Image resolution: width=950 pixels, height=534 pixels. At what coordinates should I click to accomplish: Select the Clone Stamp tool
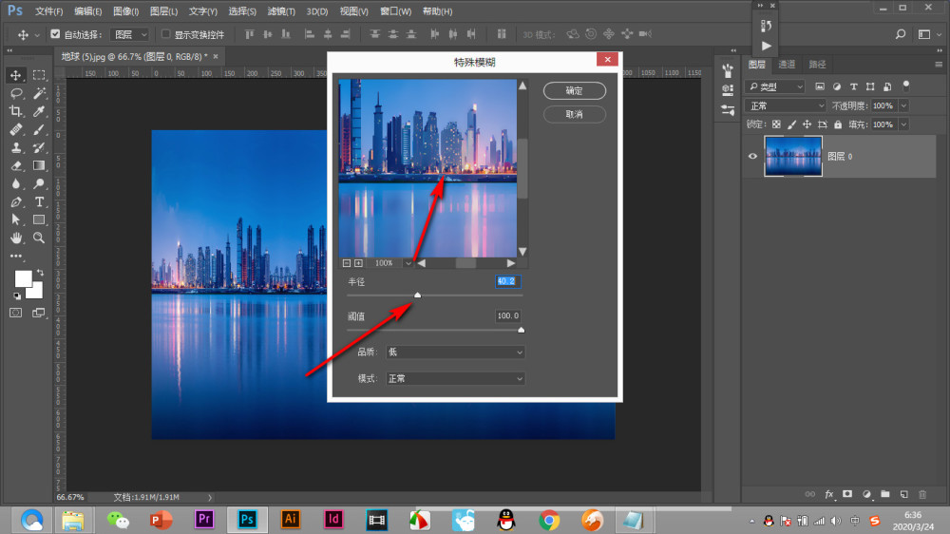click(x=16, y=147)
